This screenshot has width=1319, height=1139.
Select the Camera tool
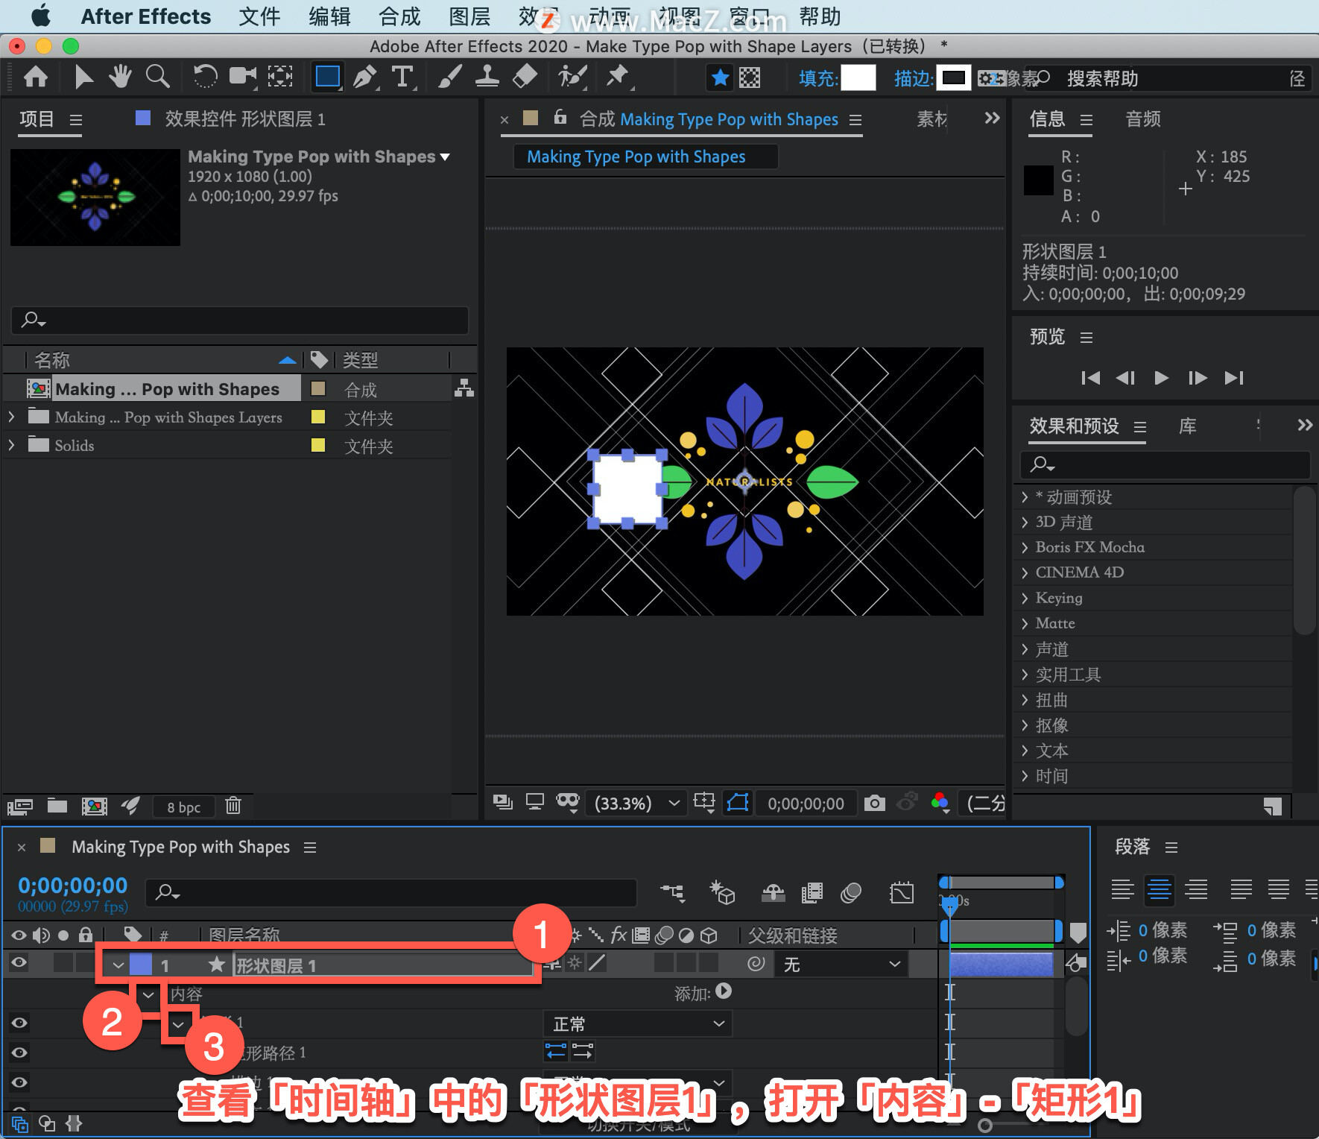[x=243, y=77]
